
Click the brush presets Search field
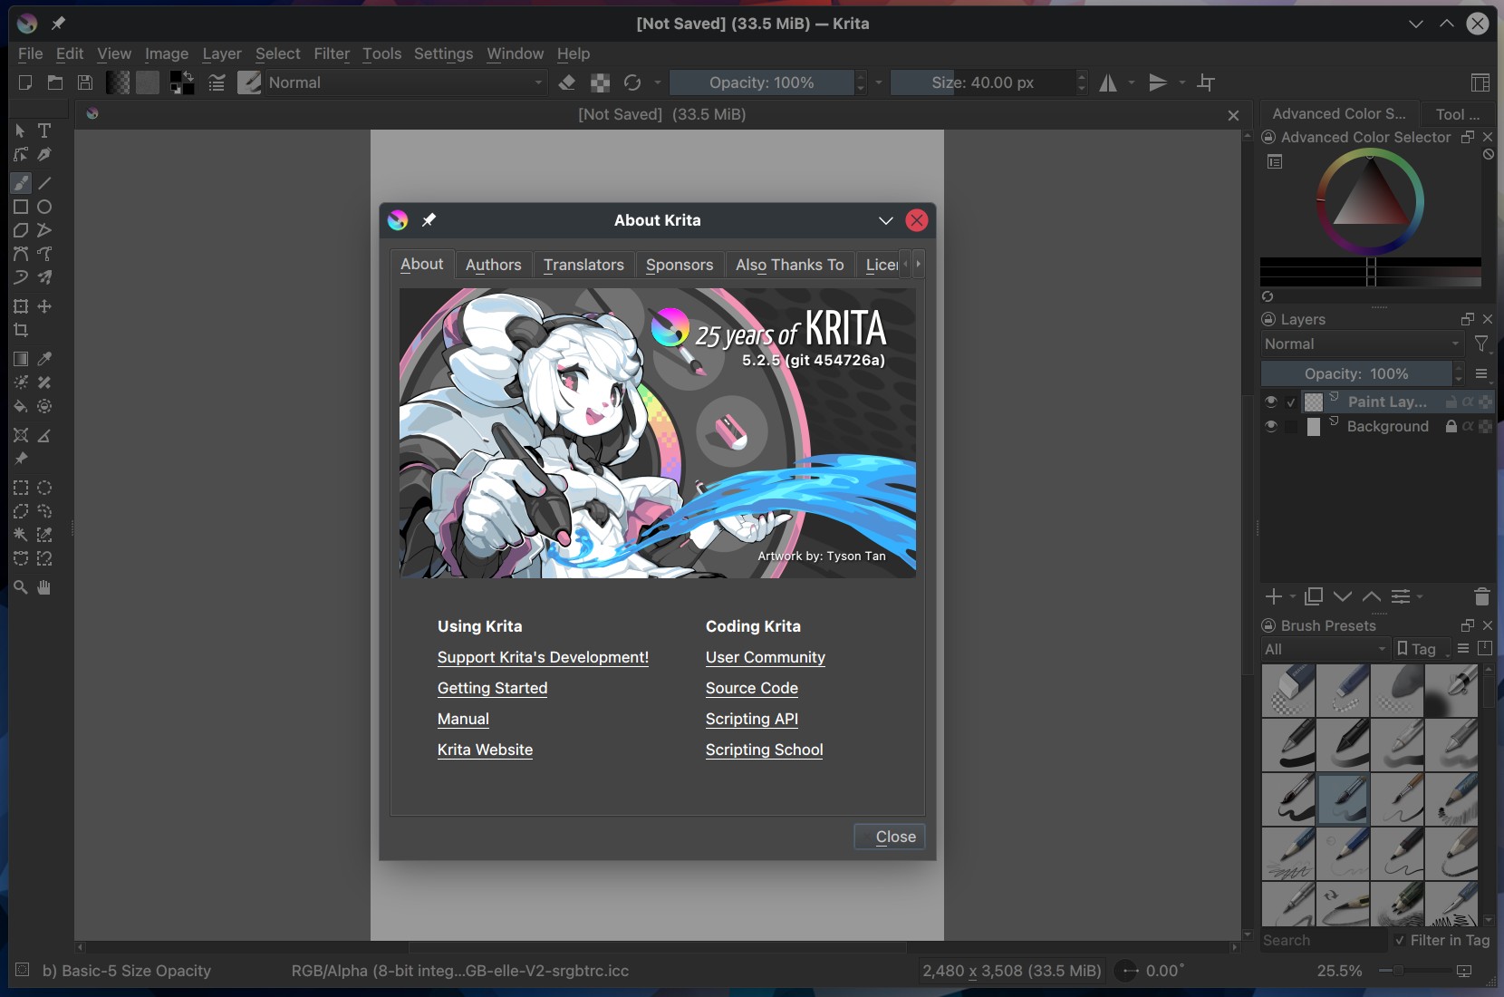click(x=1323, y=941)
